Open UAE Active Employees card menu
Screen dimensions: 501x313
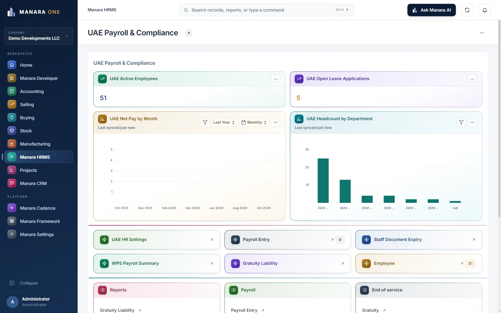(276, 79)
